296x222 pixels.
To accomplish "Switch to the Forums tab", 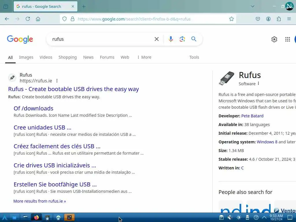I will pos(107,57).
